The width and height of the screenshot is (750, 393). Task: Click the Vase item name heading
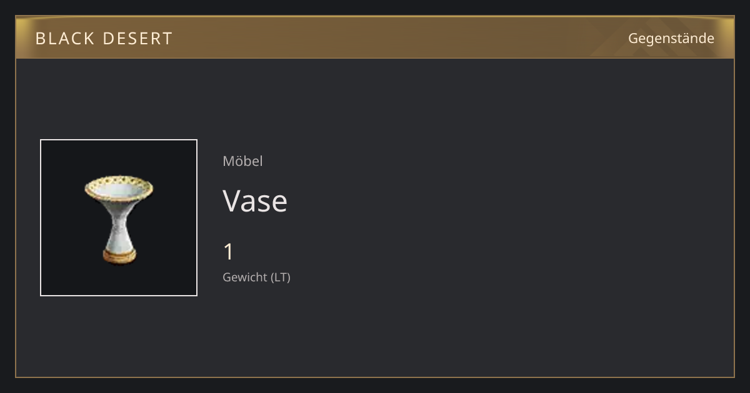[255, 201]
